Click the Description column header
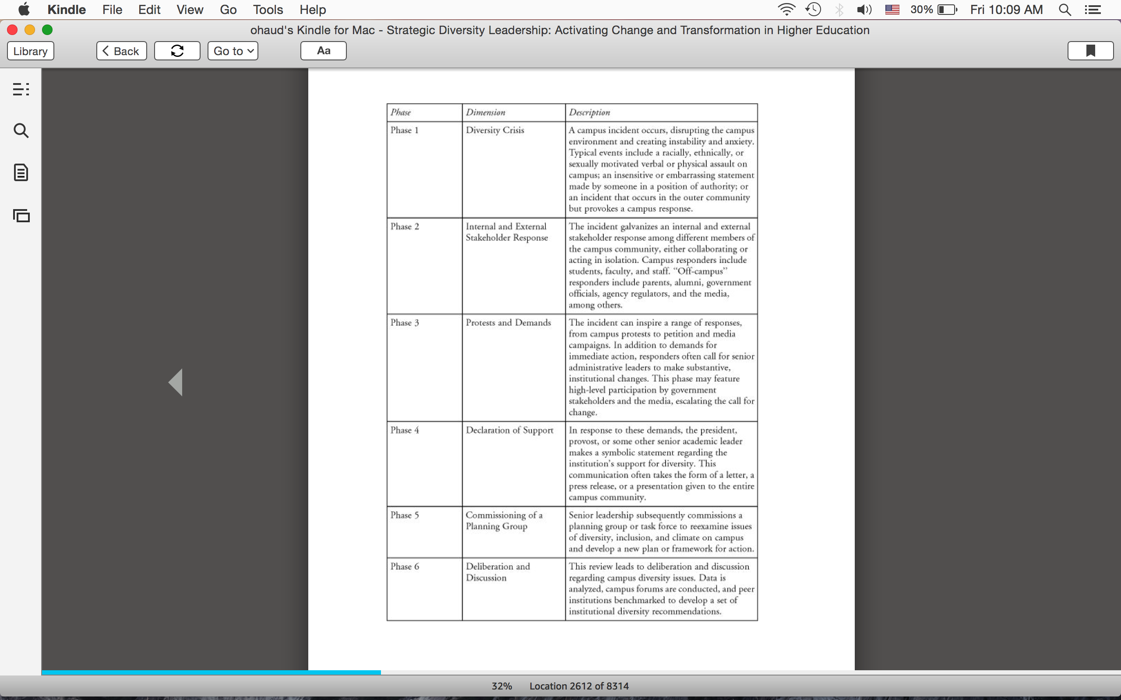 pos(661,112)
